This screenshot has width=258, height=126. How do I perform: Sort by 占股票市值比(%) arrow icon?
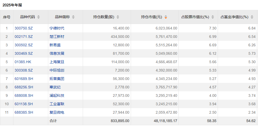coord(213,17)
